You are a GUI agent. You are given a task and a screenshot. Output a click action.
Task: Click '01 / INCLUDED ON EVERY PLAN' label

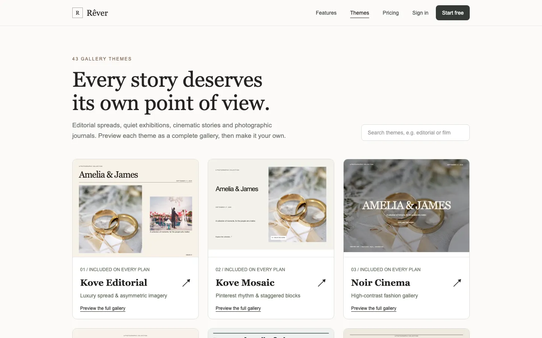pyautogui.click(x=115, y=270)
